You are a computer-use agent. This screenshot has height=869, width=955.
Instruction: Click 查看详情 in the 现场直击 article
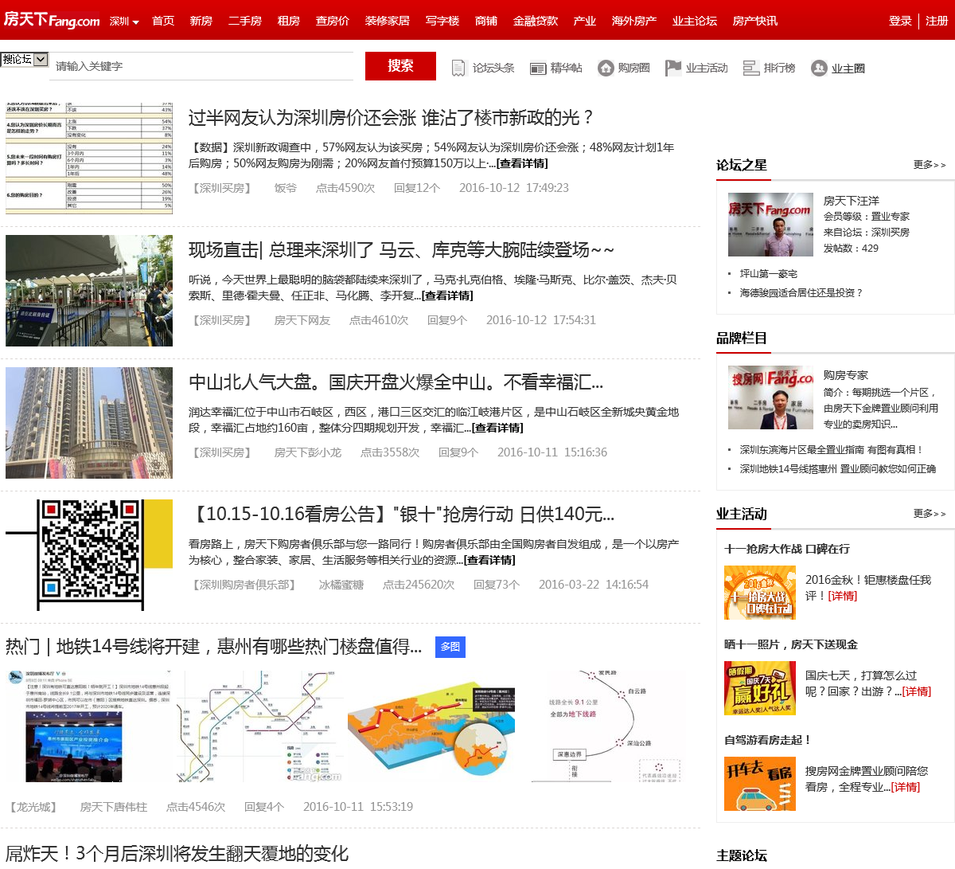click(x=447, y=296)
